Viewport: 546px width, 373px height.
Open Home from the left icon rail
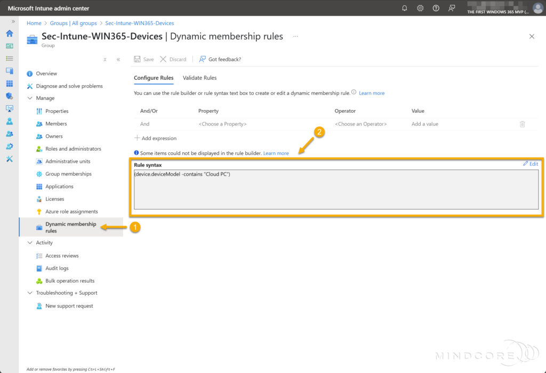coord(10,34)
